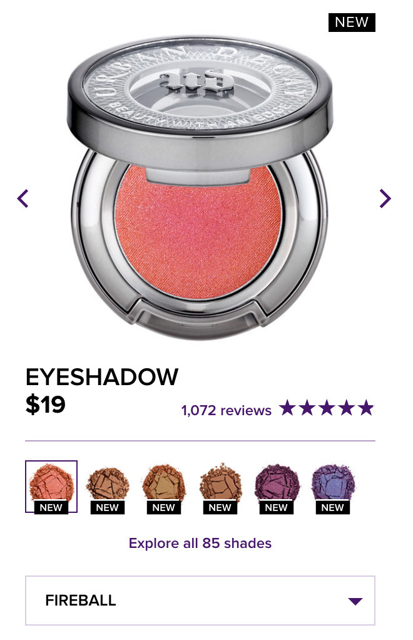Image resolution: width=413 pixels, height=640 pixels.
Task: Click the NEW label under the blue-violet swatch
Action: point(333,507)
